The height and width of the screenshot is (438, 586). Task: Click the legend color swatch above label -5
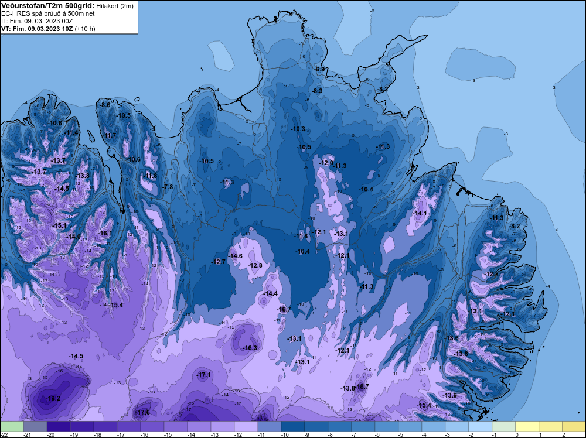(x=410, y=426)
